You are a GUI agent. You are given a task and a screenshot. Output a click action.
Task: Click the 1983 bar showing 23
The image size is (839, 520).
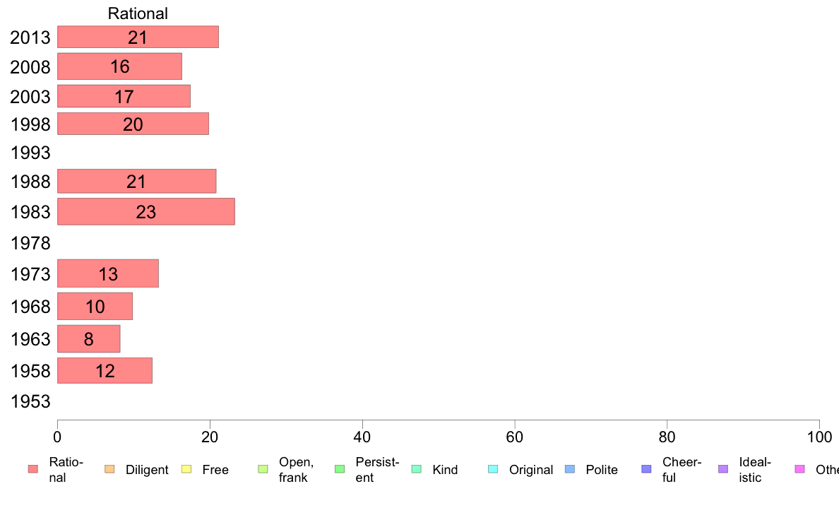[x=146, y=211]
